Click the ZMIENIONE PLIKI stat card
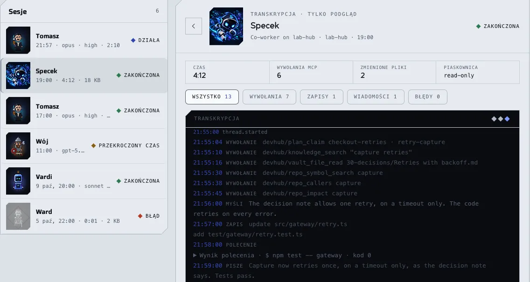530x282 pixels. tap(395, 72)
